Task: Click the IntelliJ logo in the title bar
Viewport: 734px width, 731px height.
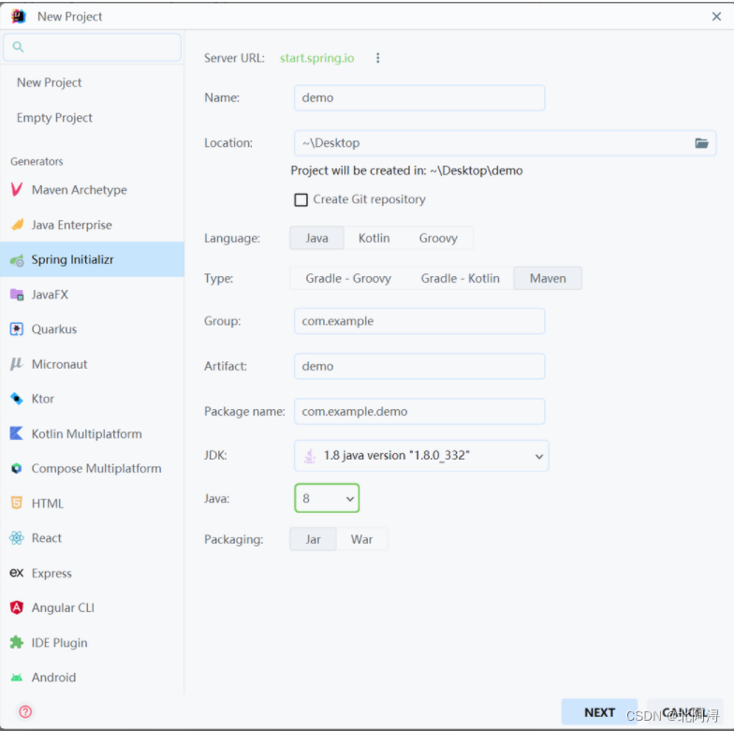Action: tap(19, 17)
